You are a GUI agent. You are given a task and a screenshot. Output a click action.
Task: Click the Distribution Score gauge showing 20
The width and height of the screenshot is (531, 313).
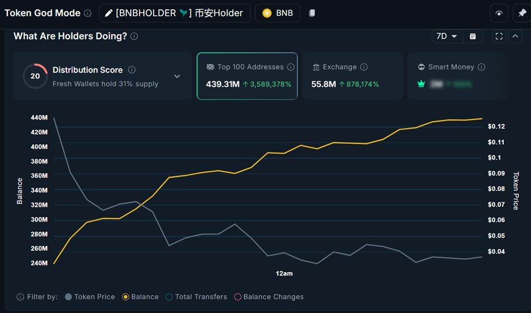(35, 76)
